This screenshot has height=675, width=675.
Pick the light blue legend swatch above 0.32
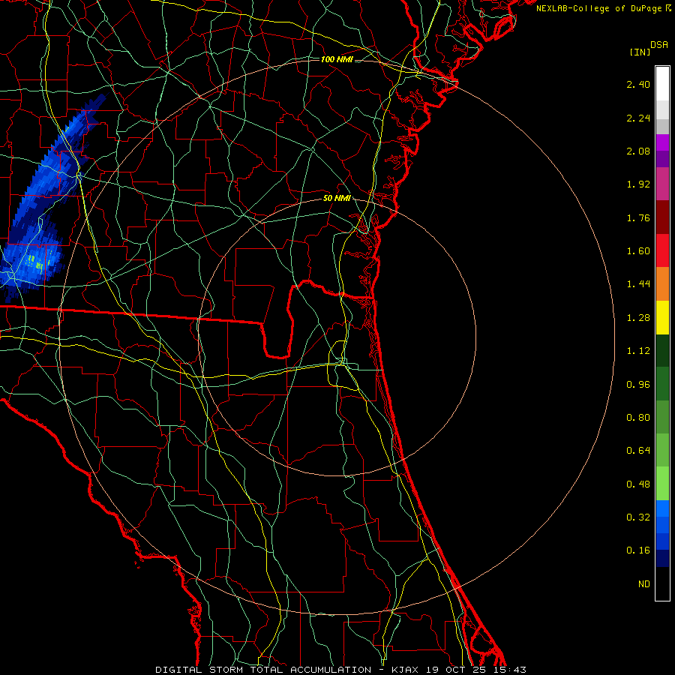click(x=662, y=508)
